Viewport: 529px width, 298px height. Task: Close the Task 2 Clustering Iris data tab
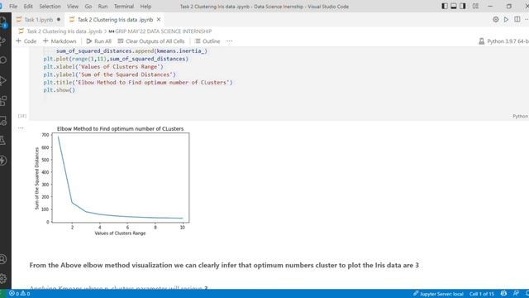pos(159,20)
